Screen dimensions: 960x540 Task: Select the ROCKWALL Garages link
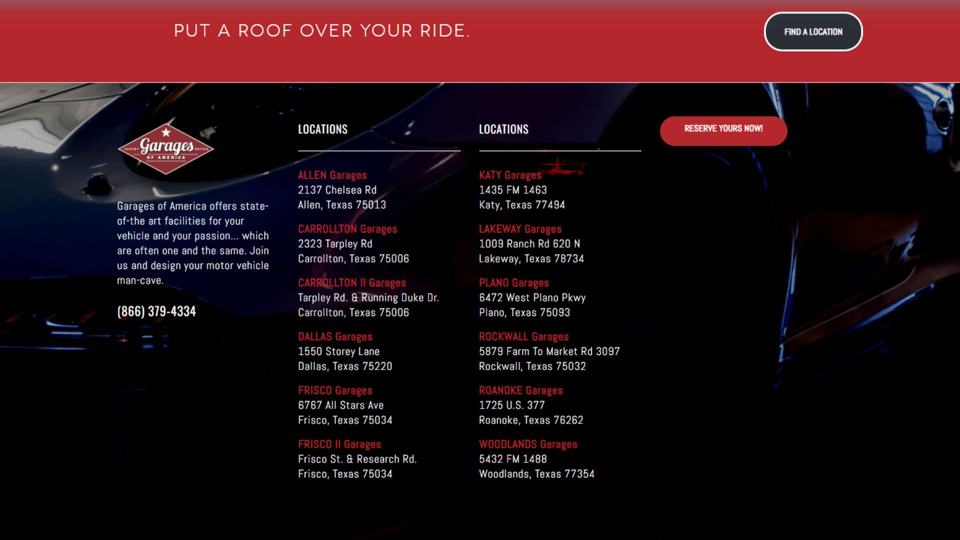[x=523, y=337]
